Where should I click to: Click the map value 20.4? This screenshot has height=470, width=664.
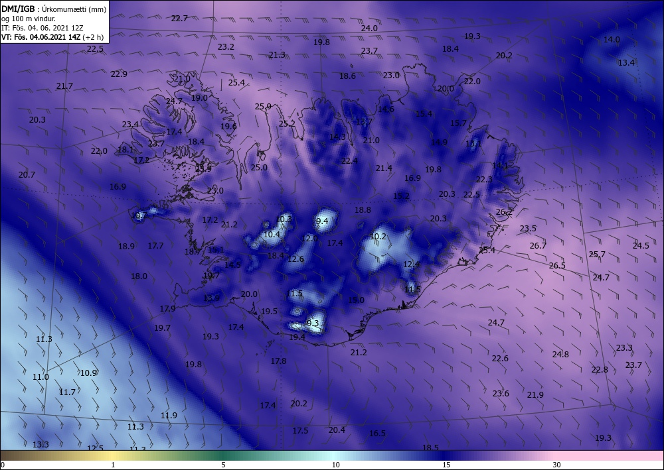pos(337,430)
